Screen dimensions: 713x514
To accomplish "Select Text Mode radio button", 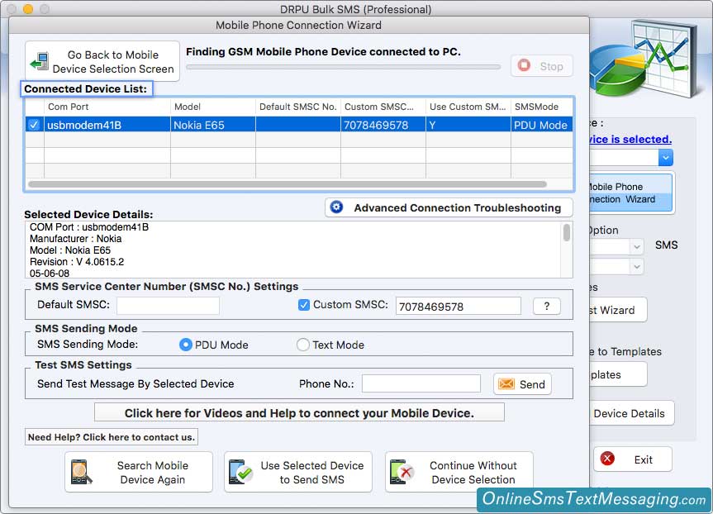I will 303,345.
